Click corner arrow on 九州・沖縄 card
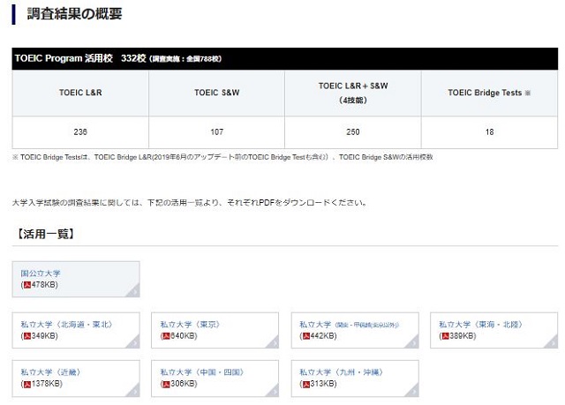The height and width of the screenshot is (405, 565). pyautogui.click(x=413, y=390)
